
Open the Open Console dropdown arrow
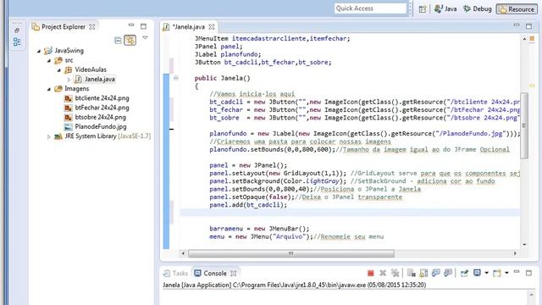[x=506, y=273]
